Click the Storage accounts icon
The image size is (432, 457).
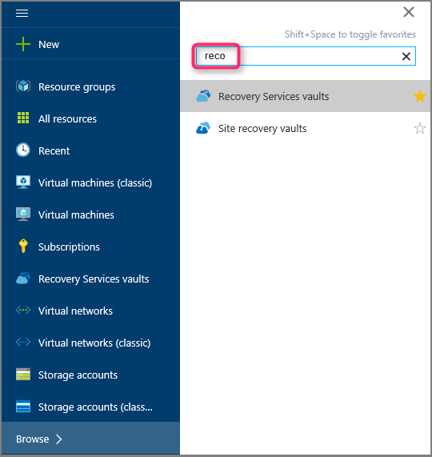23,375
